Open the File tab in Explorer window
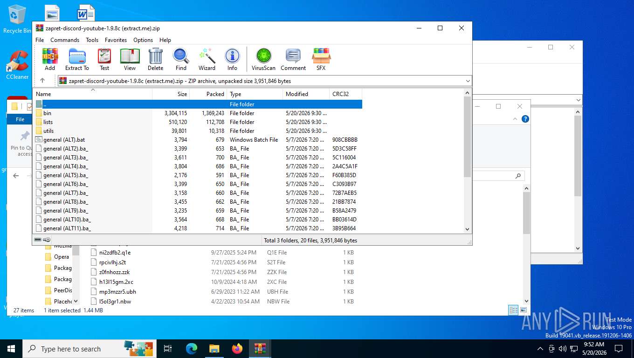634x358 pixels. pyautogui.click(x=20, y=119)
